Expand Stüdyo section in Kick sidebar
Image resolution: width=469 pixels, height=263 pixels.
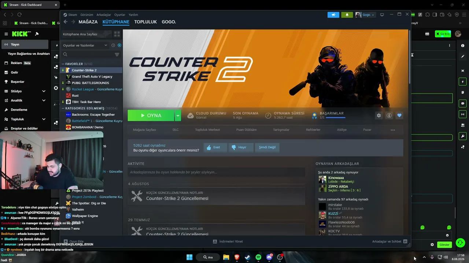pos(44,91)
